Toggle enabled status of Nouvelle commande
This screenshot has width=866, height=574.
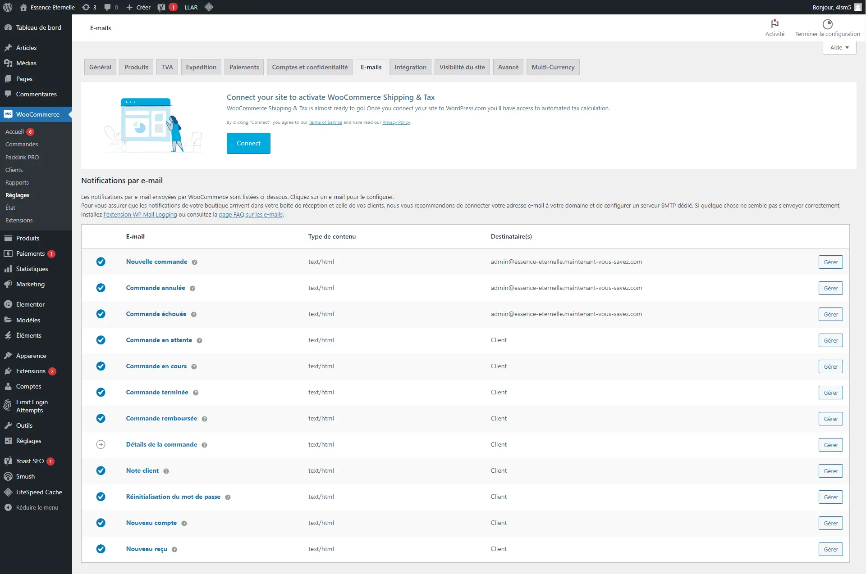[x=101, y=262]
